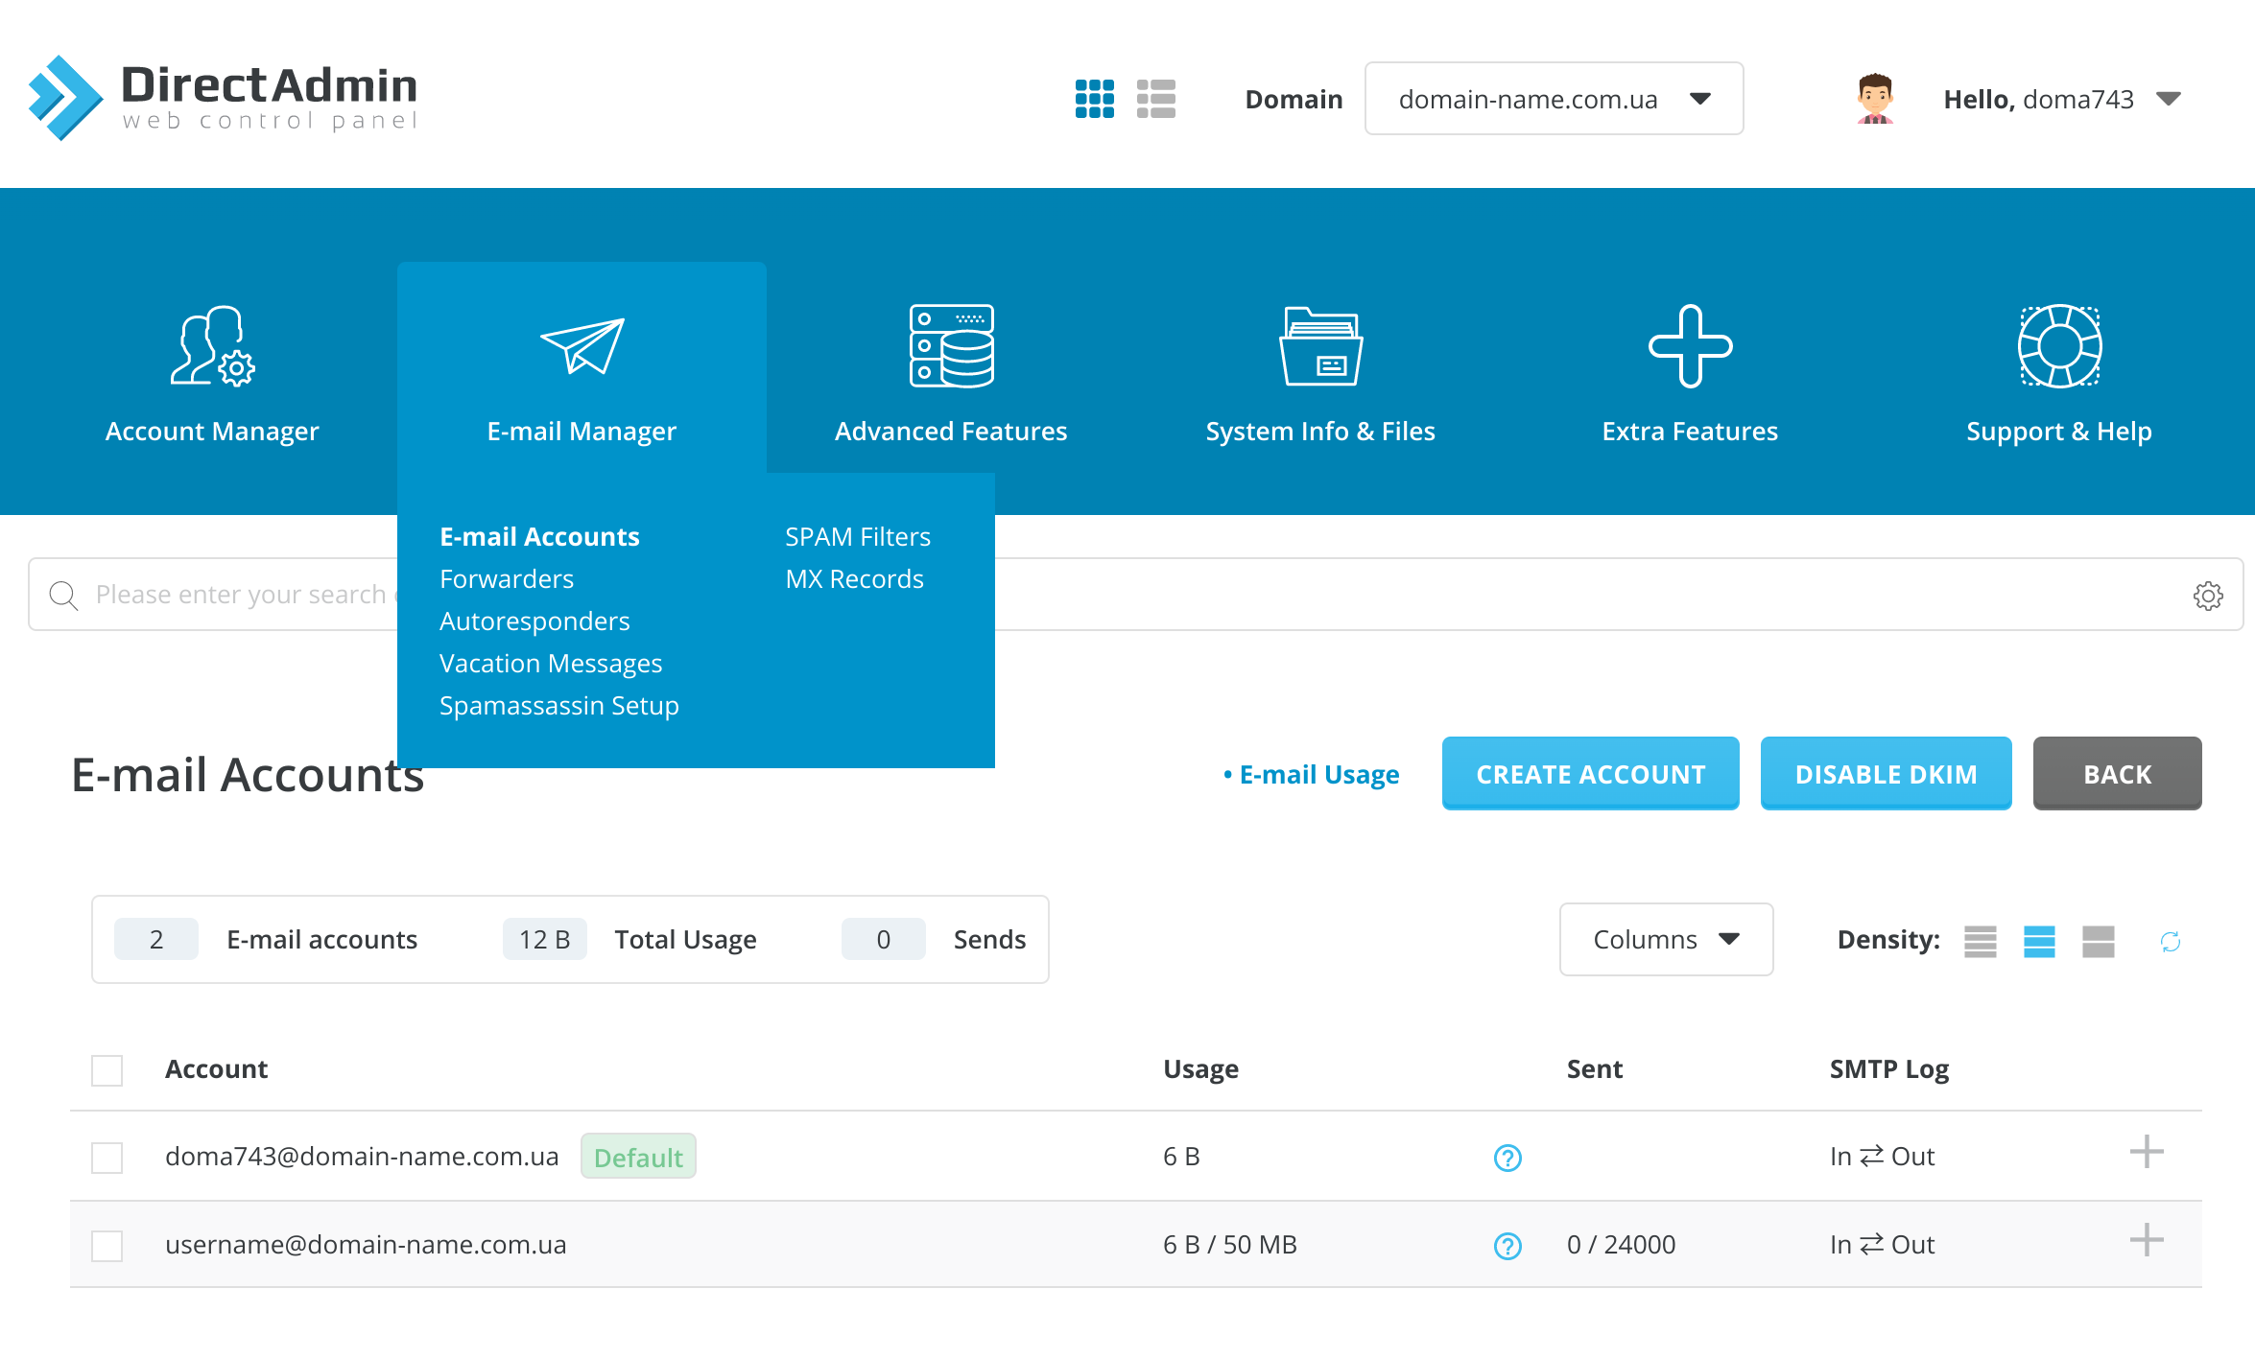Open SPAM Filters menu item
Viewport: 2255px width, 1359px height.
click(x=858, y=537)
